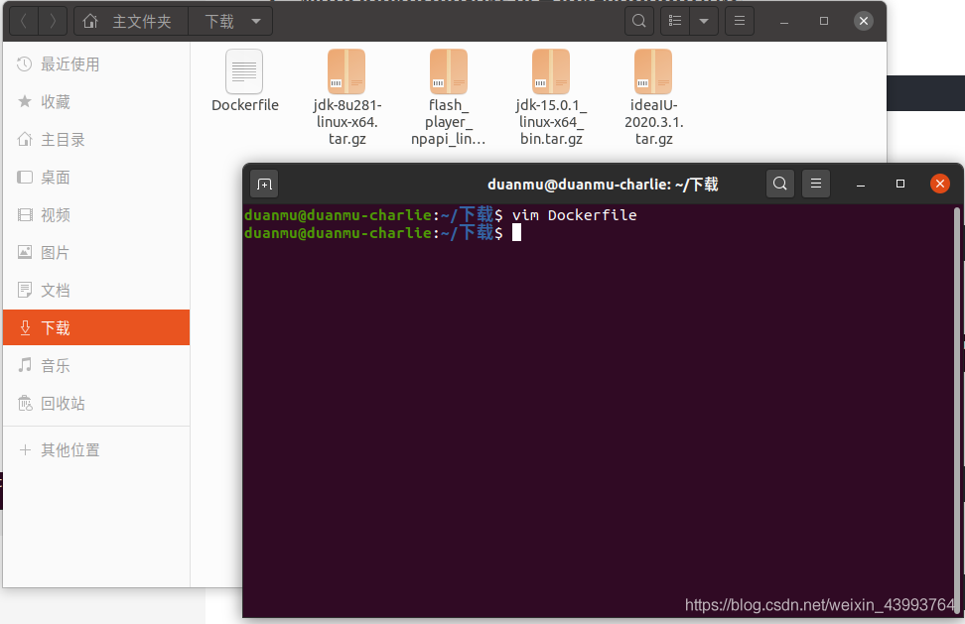Open 收藏 starred items in sidebar

[x=96, y=101]
